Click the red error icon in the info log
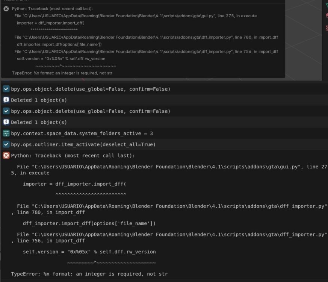The image size is (328, 282). coord(6,156)
